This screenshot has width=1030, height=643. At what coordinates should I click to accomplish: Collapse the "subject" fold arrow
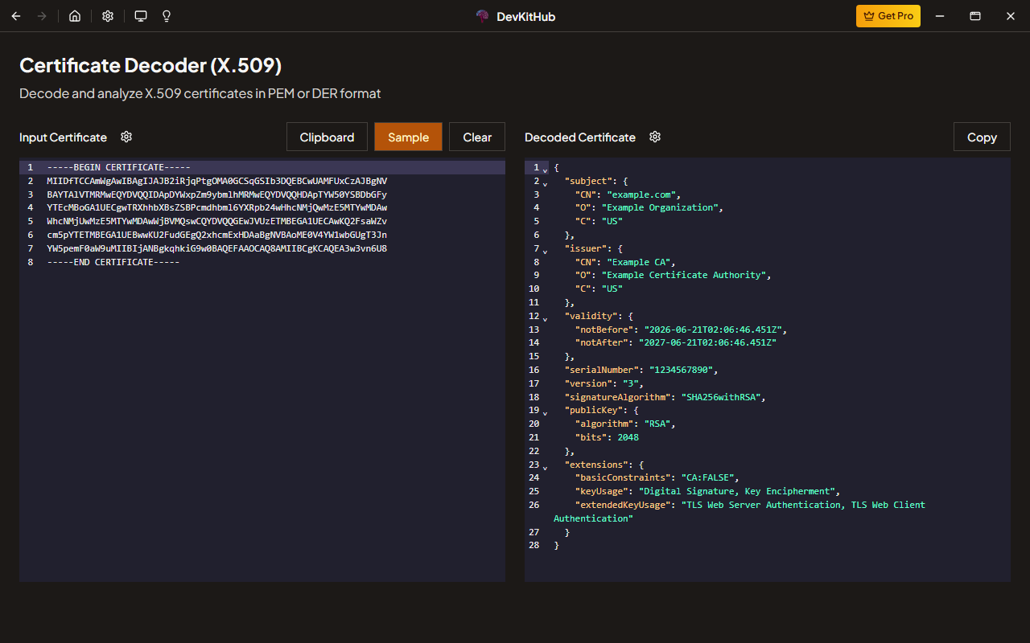coord(546,182)
